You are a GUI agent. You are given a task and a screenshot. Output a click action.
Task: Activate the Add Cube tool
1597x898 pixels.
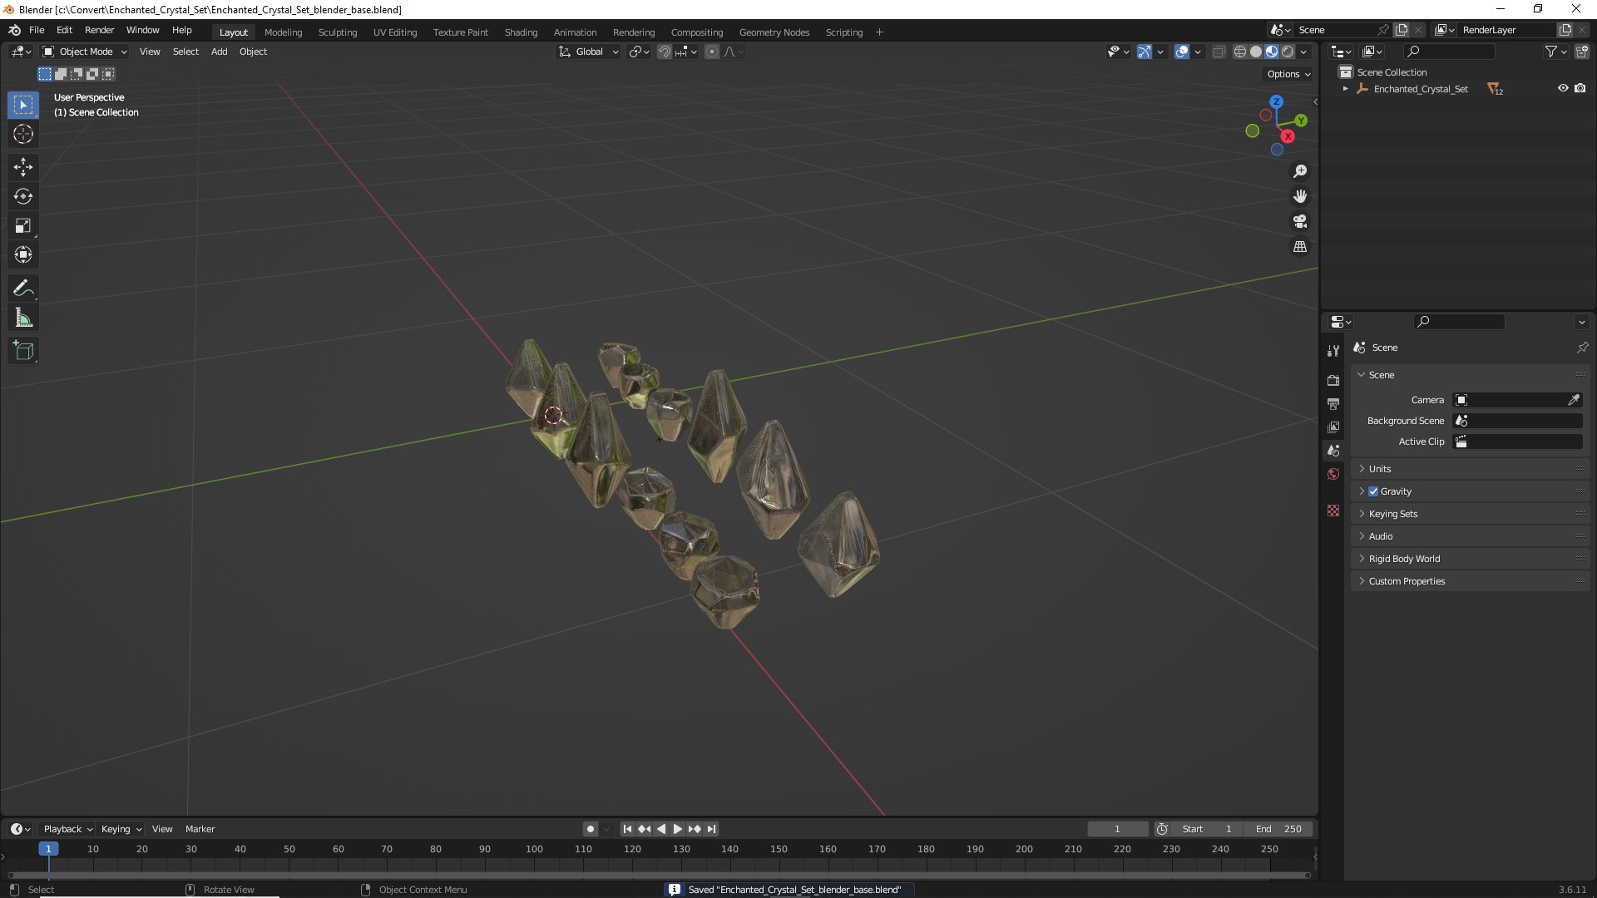pos(23,351)
